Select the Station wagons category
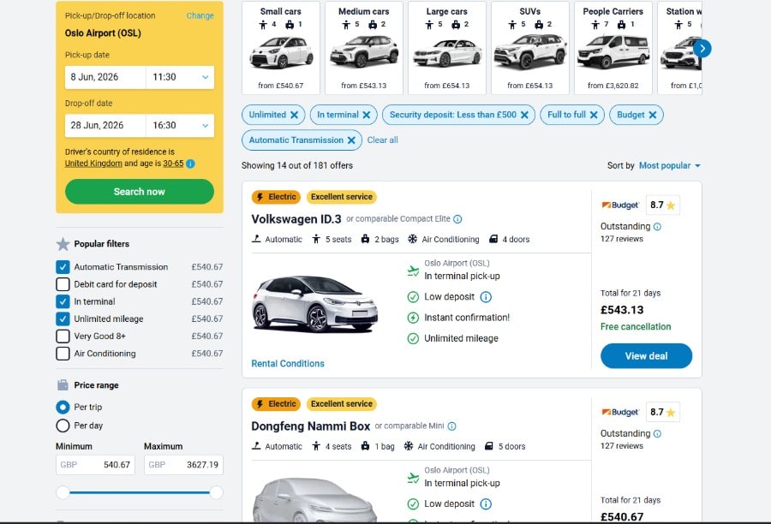The image size is (771, 524). (679, 48)
